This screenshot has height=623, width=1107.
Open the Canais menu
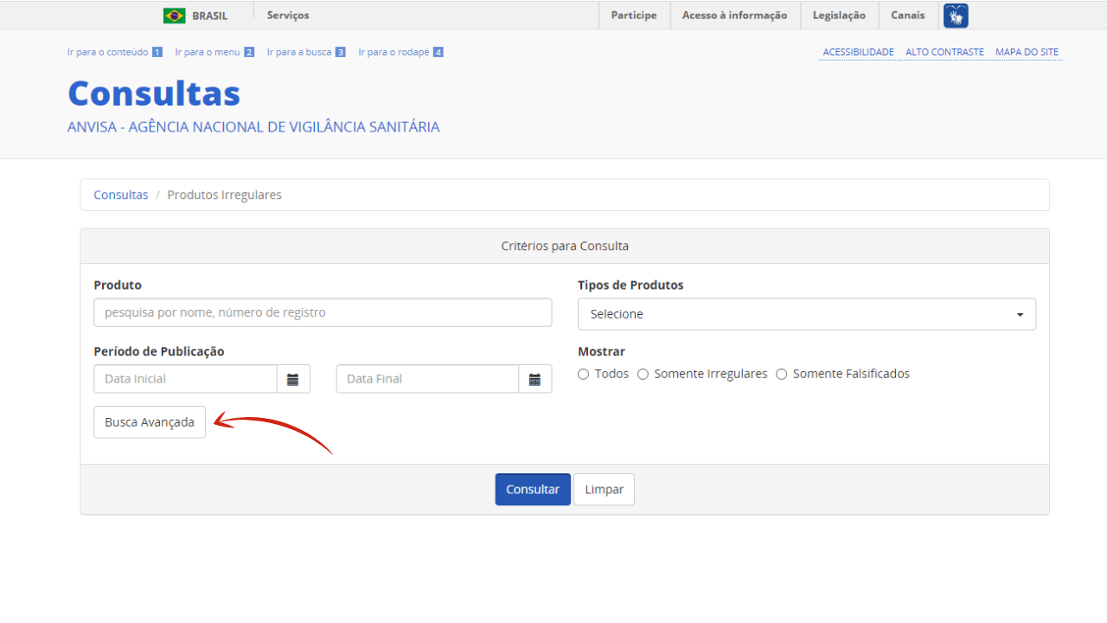[x=907, y=15]
